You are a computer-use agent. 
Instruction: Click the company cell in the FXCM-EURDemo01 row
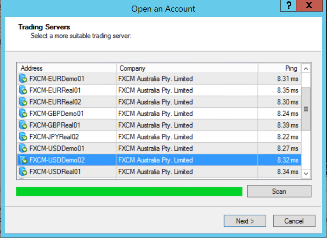187,79
